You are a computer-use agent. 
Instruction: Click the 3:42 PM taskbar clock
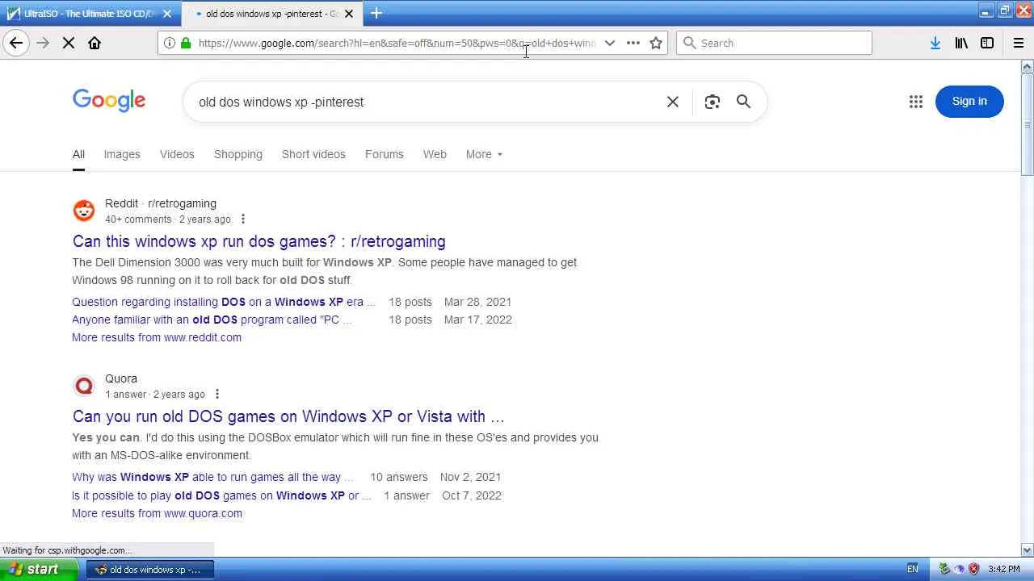[1004, 569]
